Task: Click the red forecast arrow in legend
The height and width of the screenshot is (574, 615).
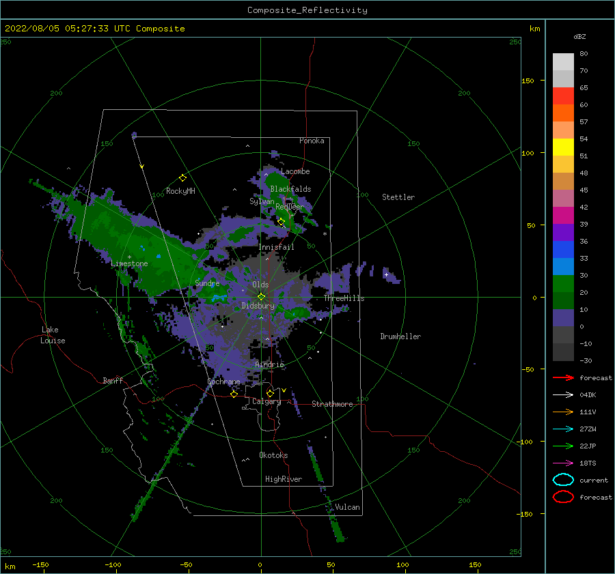Action: point(563,377)
